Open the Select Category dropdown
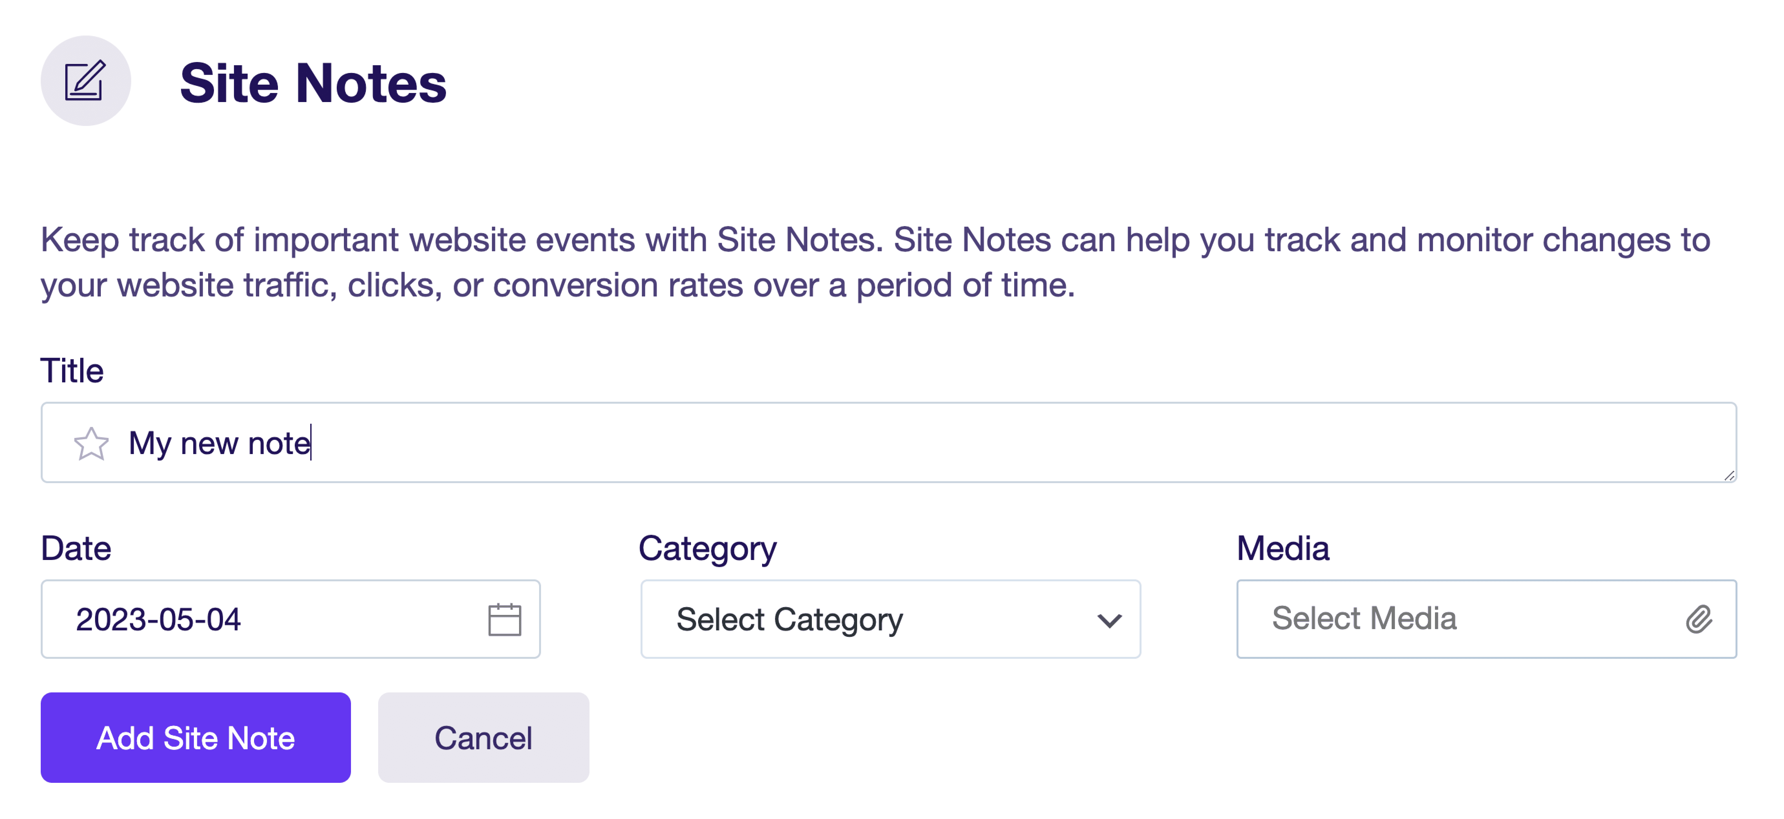 pyautogui.click(x=891, y=619)
